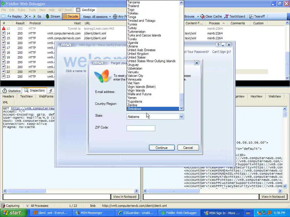
Task: Click the Replay toolbar button in Fiddler
Action: pos(15,16)
